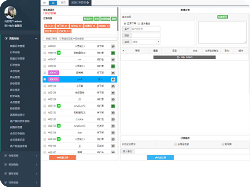The width and height of the screenshot is (250, 187).
Task: Click the blue checkmark generate-order button
Action: click(x=160, y=157)
